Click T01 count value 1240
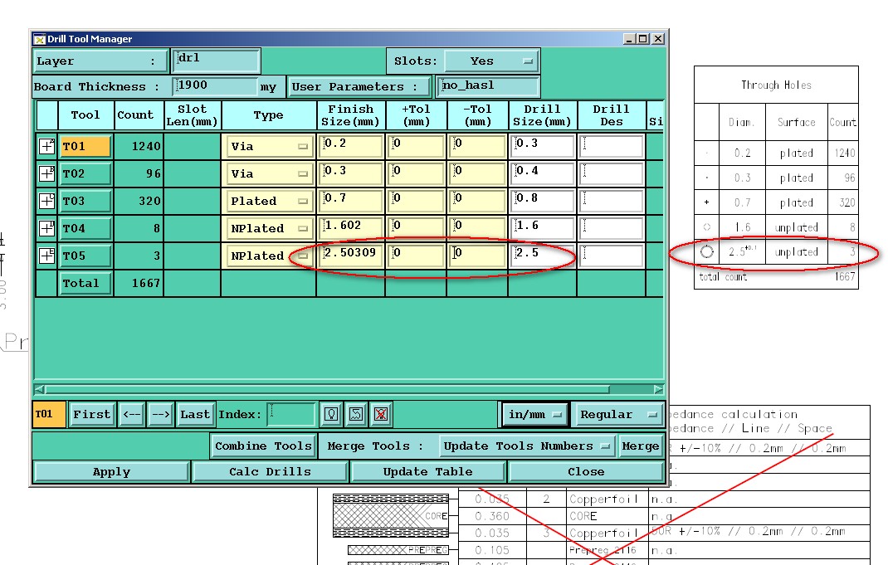Image resolution: width=888 pixels, height=565 pixels. click(146, 146)
